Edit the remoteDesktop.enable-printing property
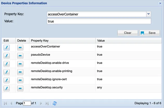Image resolution: width=164 pixels, height=108 pixels. [6, 72]
